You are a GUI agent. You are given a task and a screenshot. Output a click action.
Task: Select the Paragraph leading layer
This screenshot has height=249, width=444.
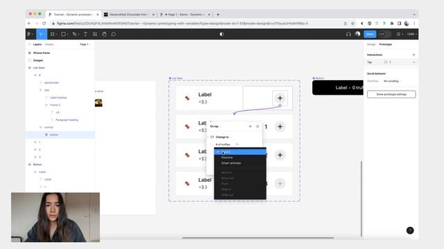pos(67,120)
